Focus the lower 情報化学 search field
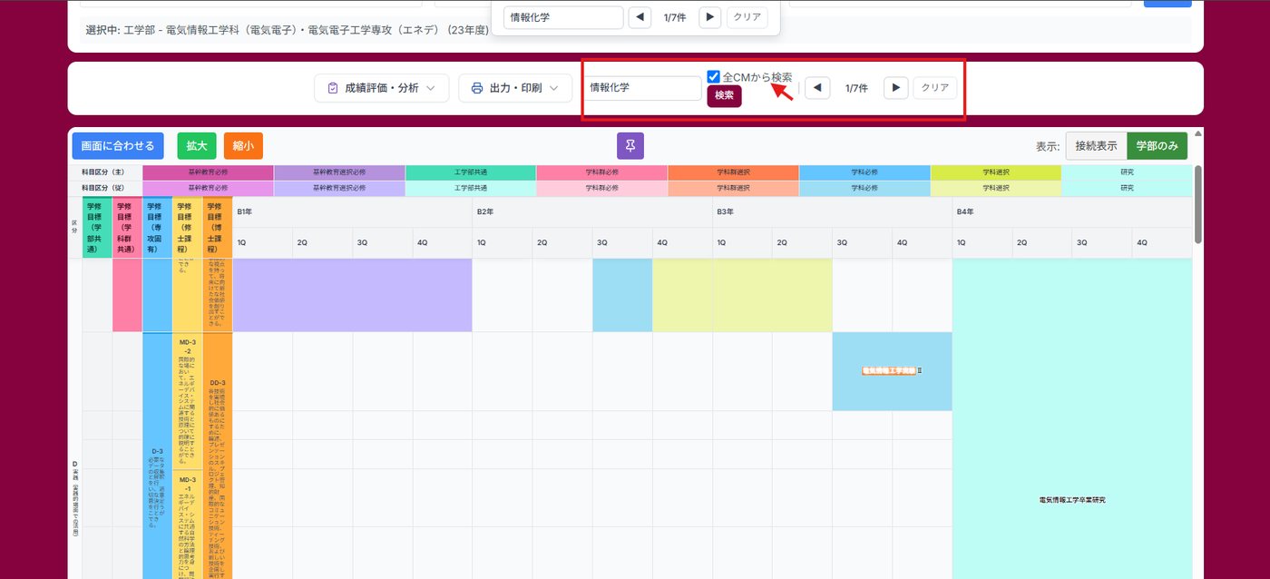 click(641, 88)
